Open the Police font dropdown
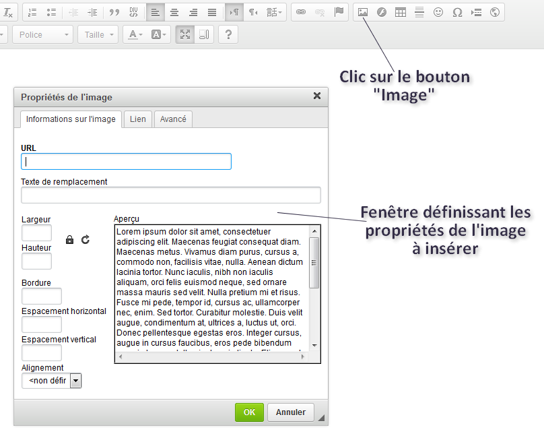Viewport: 544px width, 436px height. (x=42, y=34)
